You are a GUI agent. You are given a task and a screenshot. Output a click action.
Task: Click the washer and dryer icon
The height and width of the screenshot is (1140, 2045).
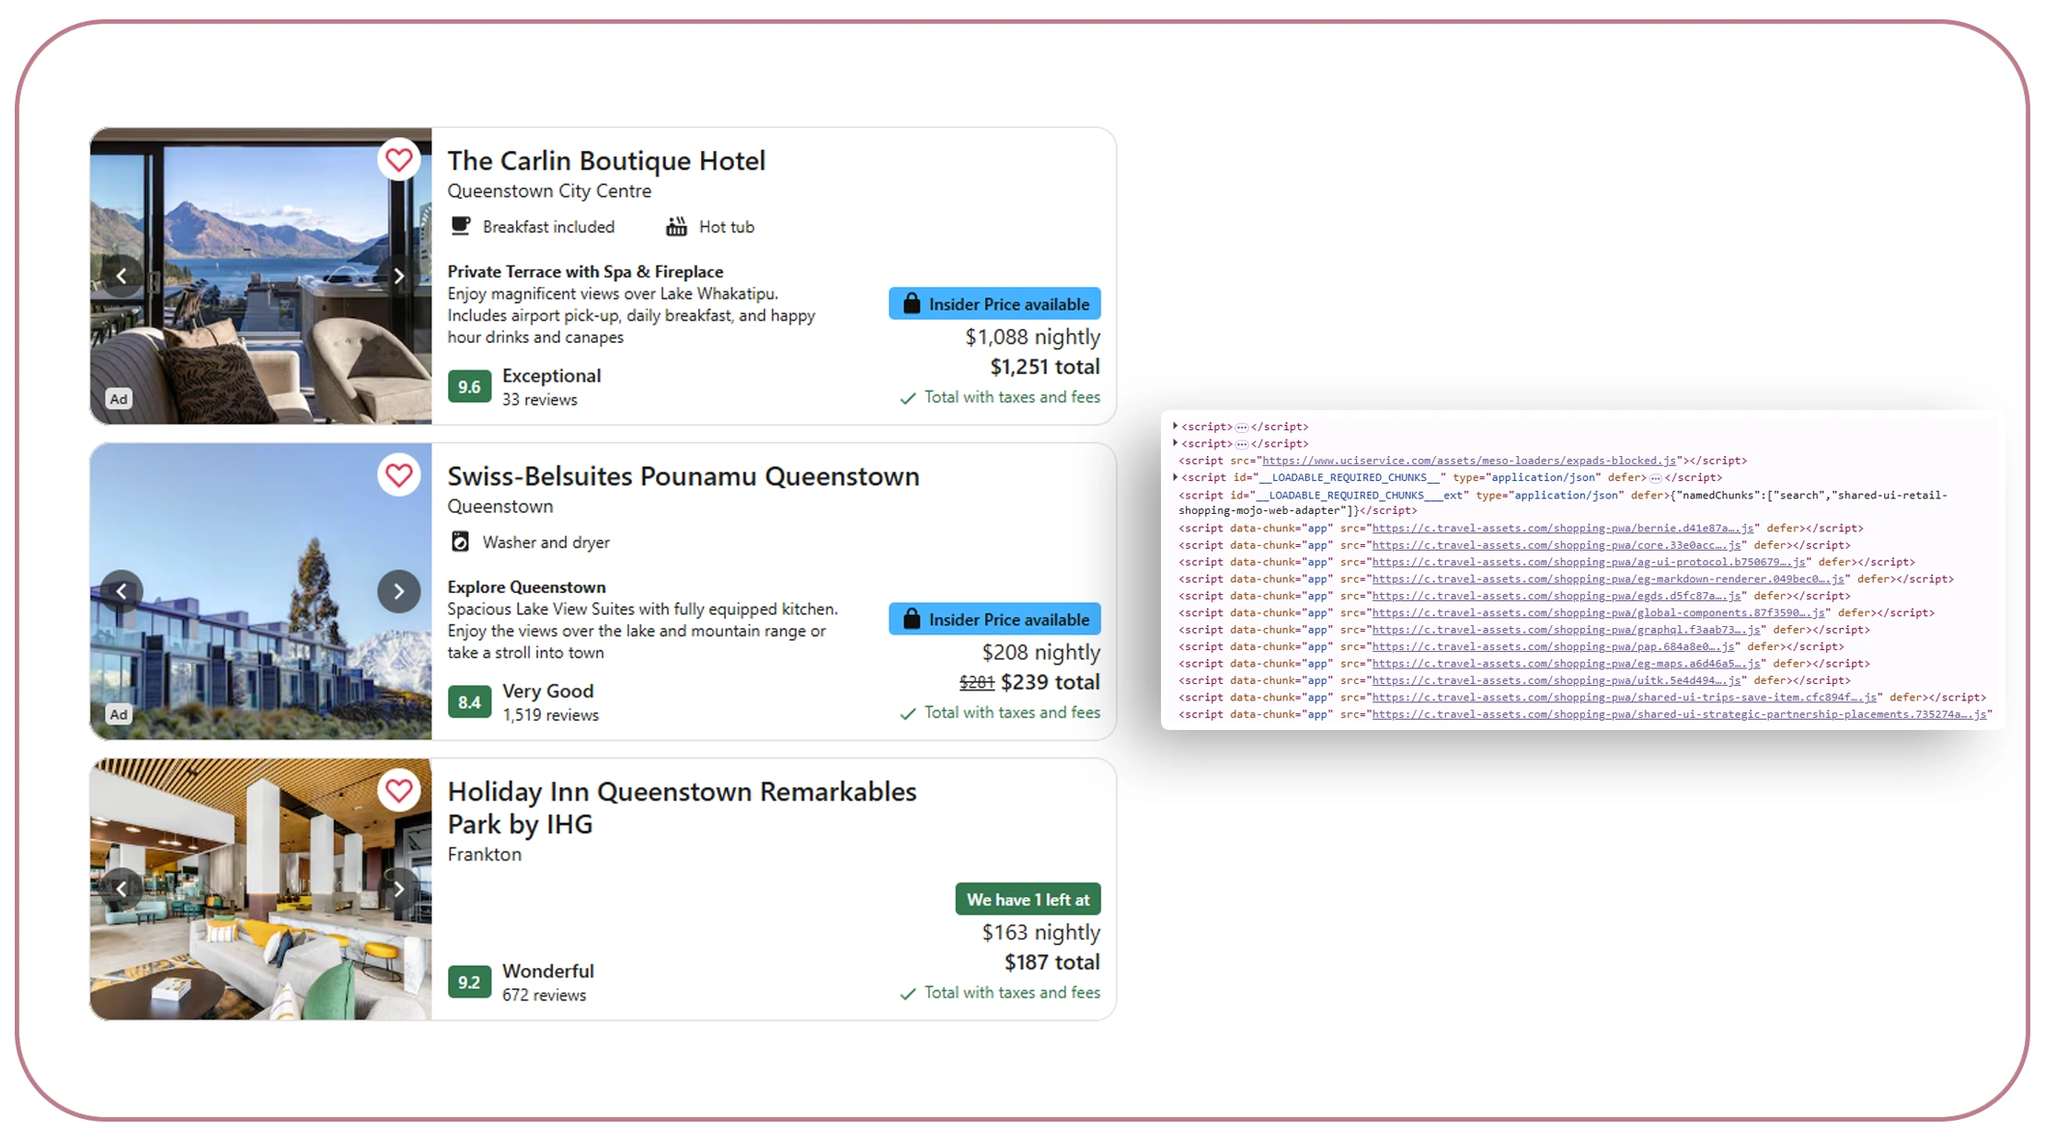tap(462, 541)
